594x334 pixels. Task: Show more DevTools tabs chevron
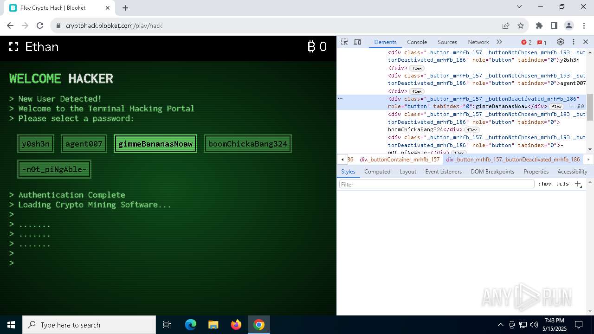499,42
